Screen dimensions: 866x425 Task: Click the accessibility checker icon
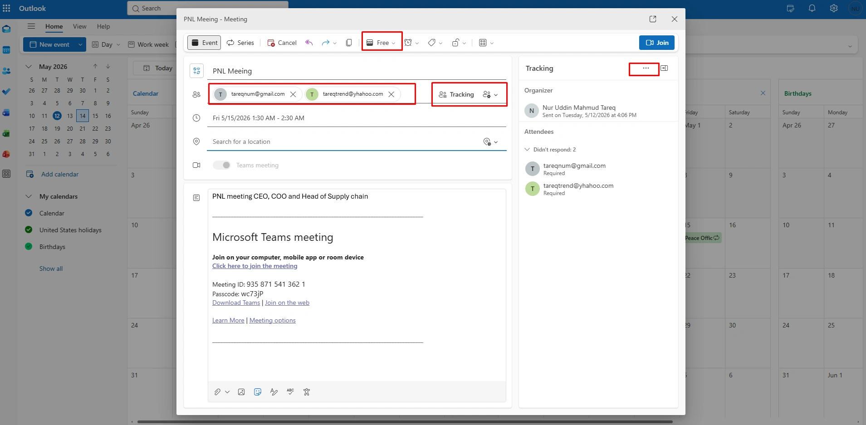coord(307,392)
